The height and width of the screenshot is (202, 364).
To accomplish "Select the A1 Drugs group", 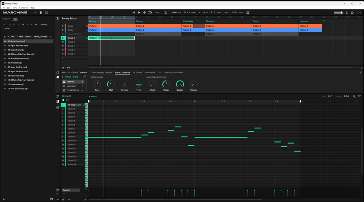I will pos(74,26).
